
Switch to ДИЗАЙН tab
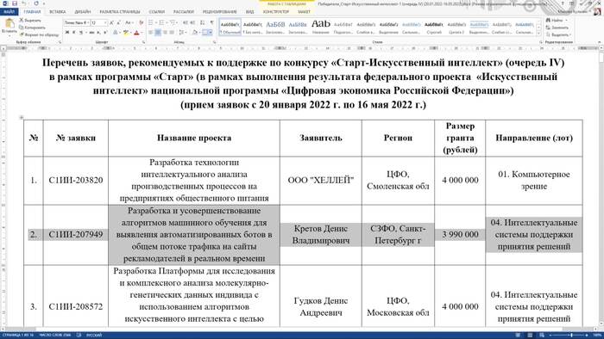coord(83,12)
